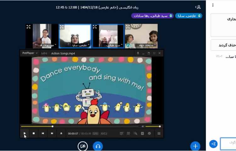The image size is (236, 151).
Task: Click the headset badge on سلطان خواه tile
Action: click(x=128, y=45)
